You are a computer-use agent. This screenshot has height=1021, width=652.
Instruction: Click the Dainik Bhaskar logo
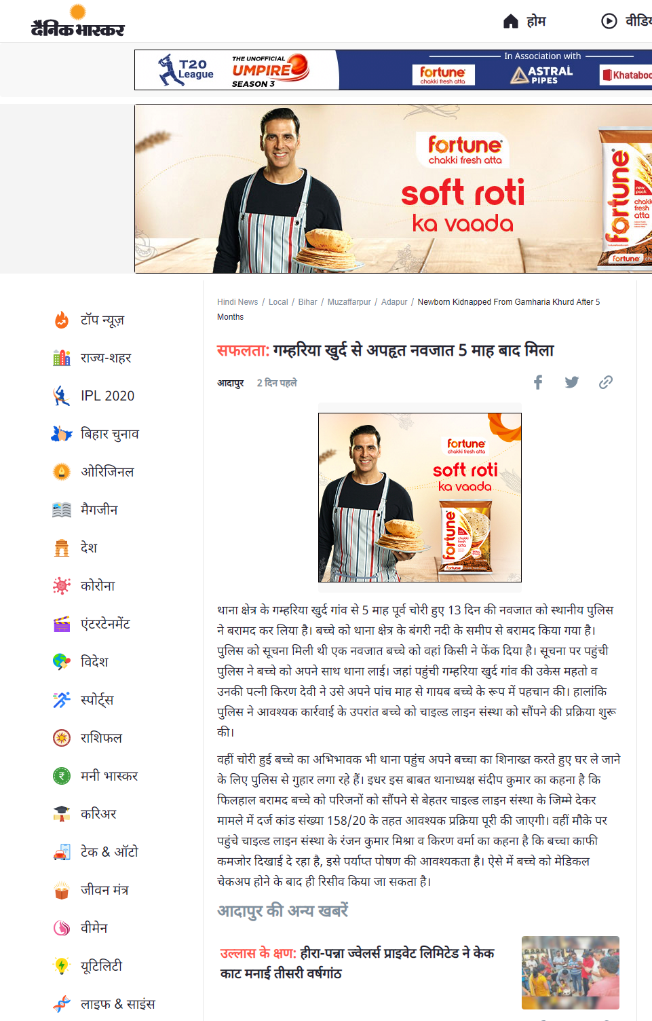click(77, 21)
